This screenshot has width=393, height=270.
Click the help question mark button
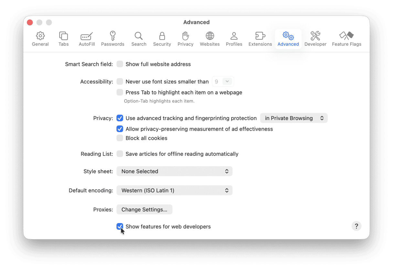(x=356, y=226)
